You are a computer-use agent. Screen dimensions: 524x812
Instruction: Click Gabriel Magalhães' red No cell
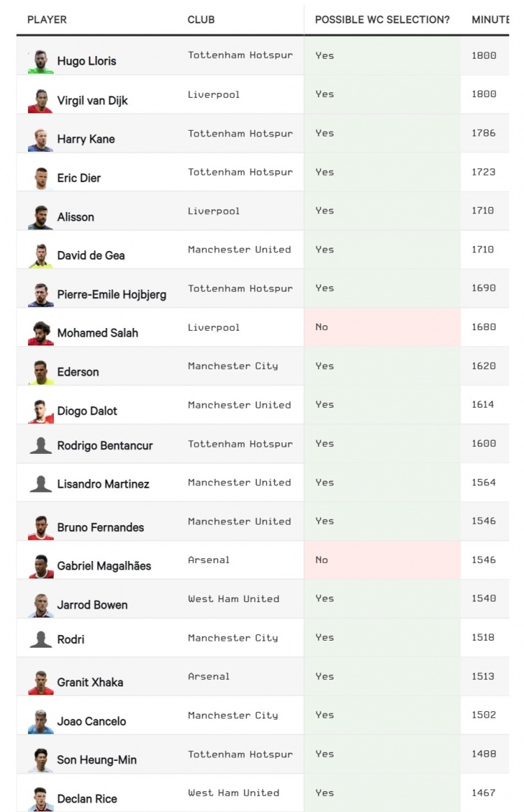382,560
